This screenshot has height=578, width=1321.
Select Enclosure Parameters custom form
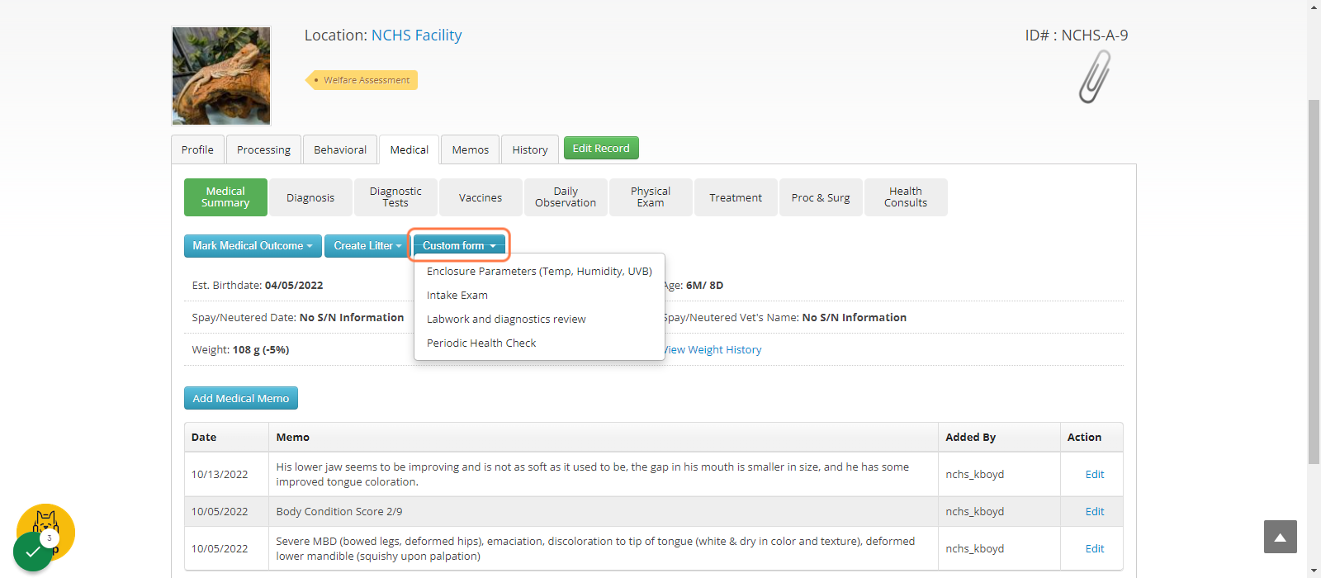point(539,271)
